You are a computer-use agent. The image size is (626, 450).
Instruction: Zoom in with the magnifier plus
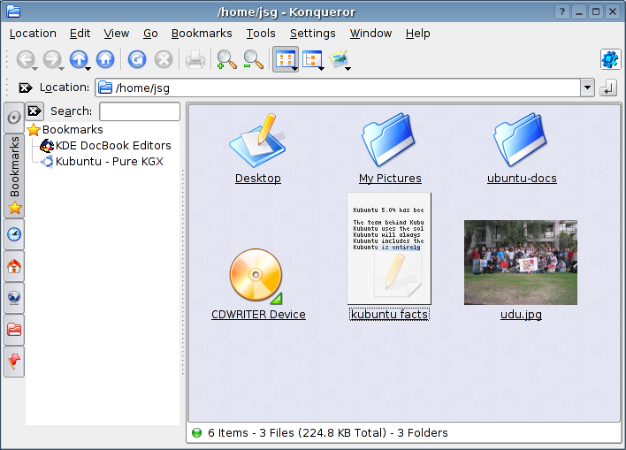[x=226, y=59]
